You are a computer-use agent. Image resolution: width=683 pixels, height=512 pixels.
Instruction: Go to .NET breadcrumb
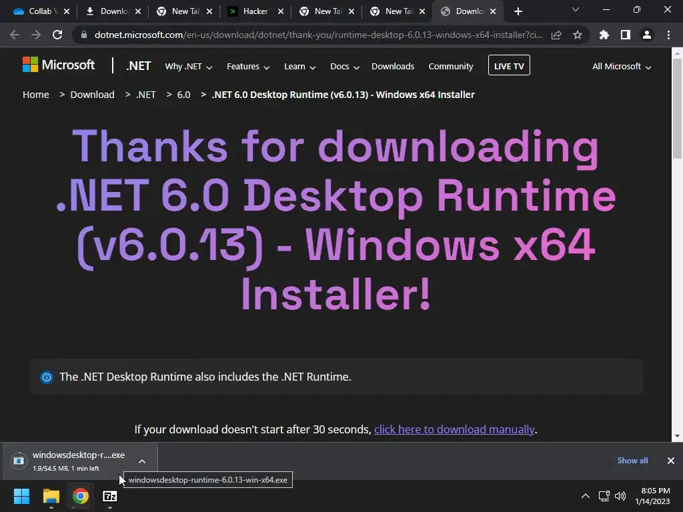[146, 95]
